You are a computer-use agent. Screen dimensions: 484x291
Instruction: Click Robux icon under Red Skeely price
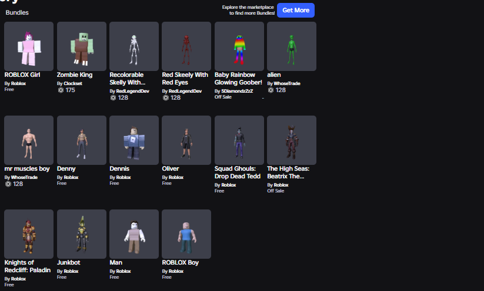[166, 98]
